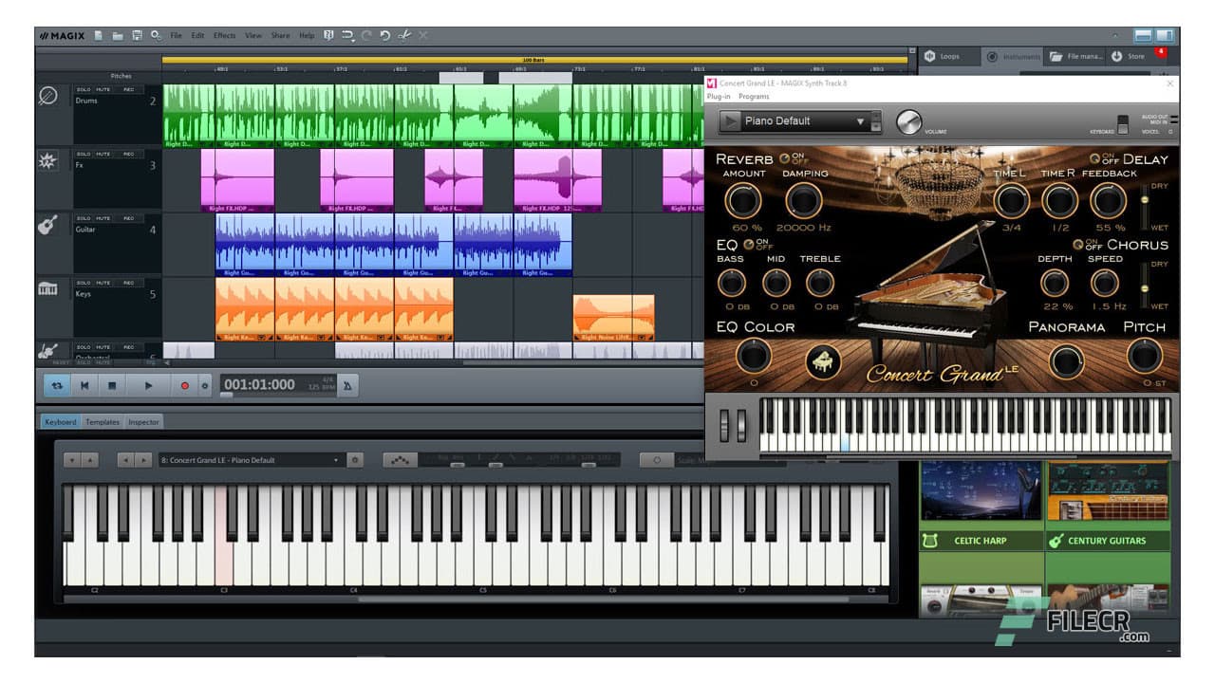Screen dimensions: 1215x683
Task: Open the Concert Grand LE track selector dropdown
Action: coord(337,458)
